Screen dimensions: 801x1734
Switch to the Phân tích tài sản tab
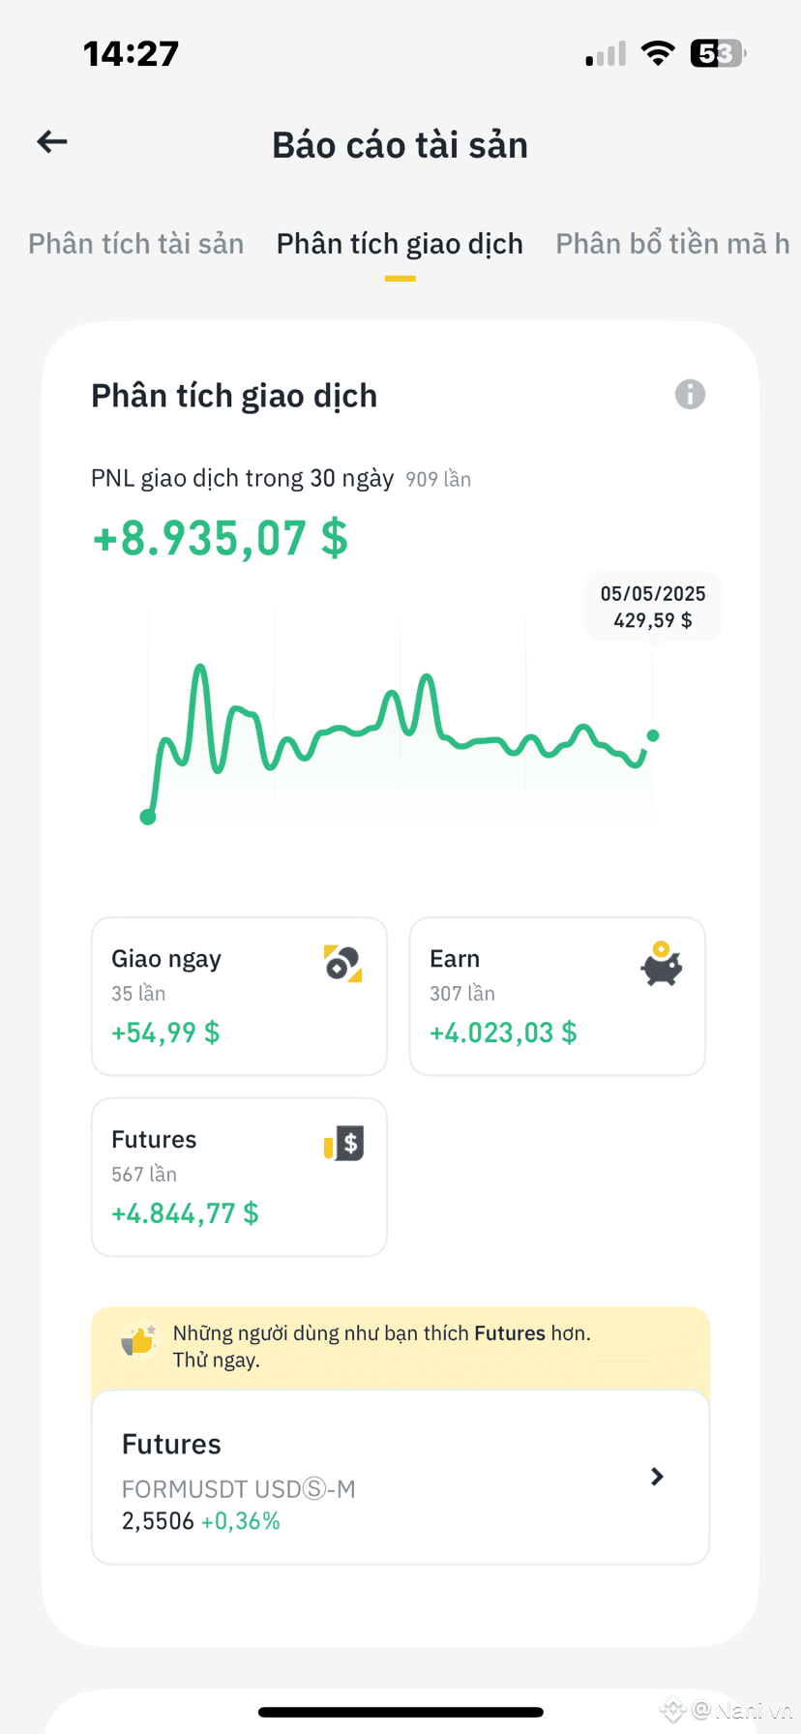coord(135,244)
